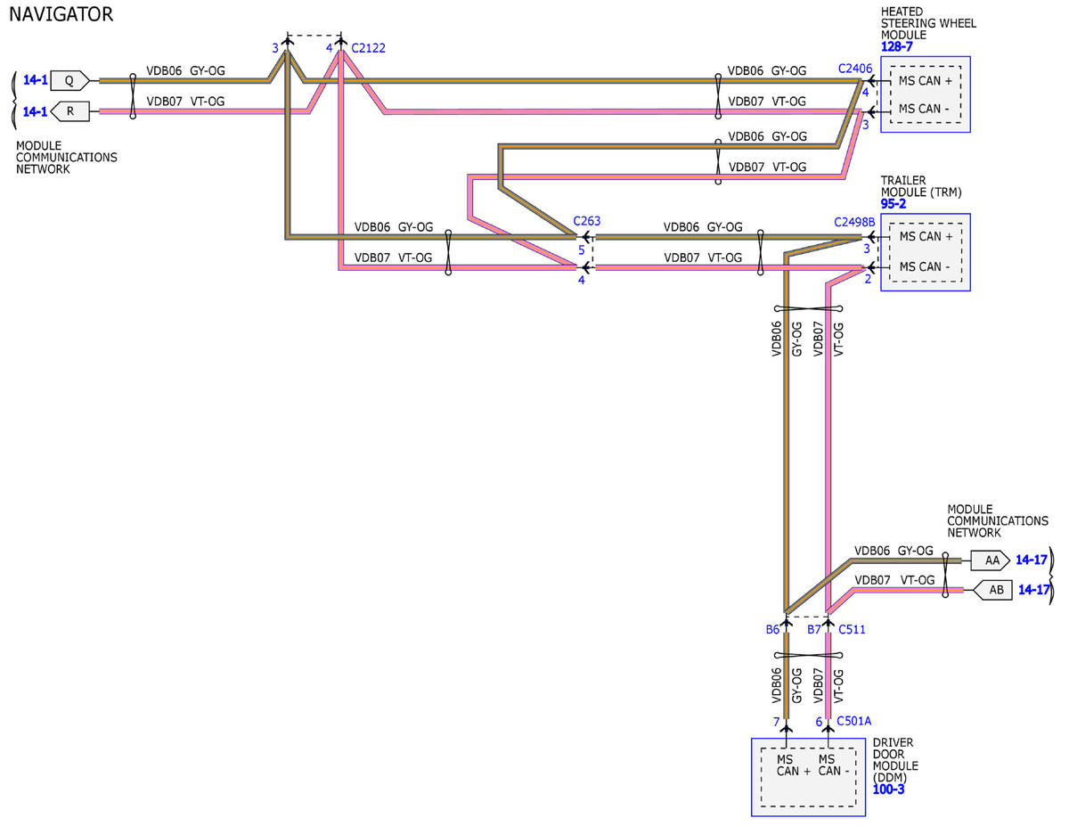Follow the 95-2 Trailer Module link
This screenshot has height=826, width=1069.
pyautogui.click(x=894, y=204)
